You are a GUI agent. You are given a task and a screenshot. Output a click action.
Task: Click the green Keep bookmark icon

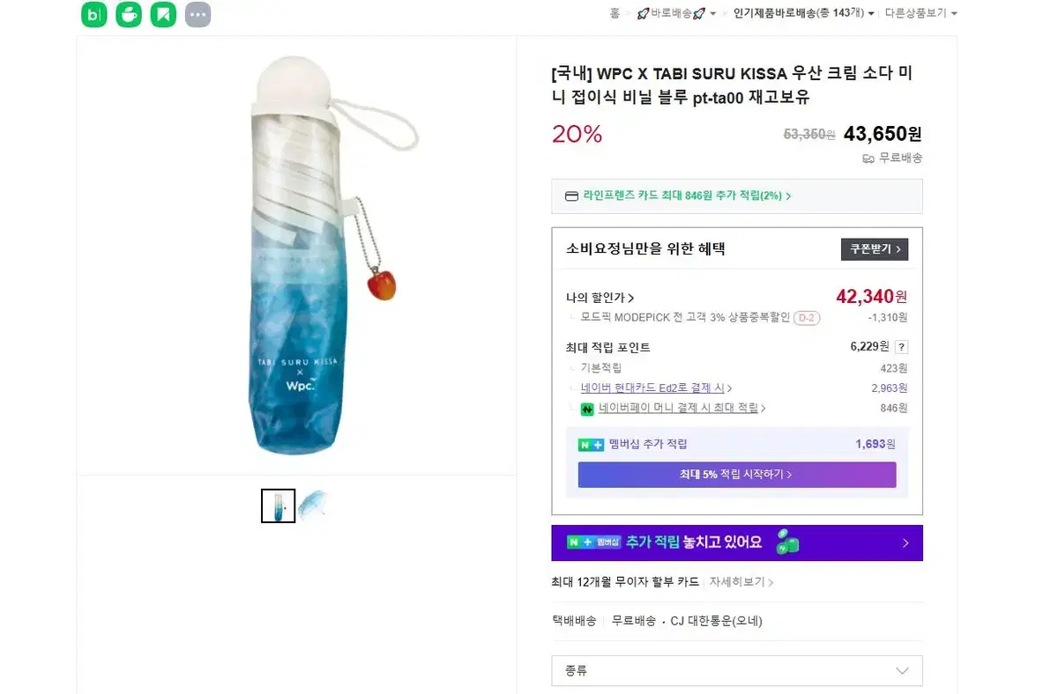[x=163, y=15]
